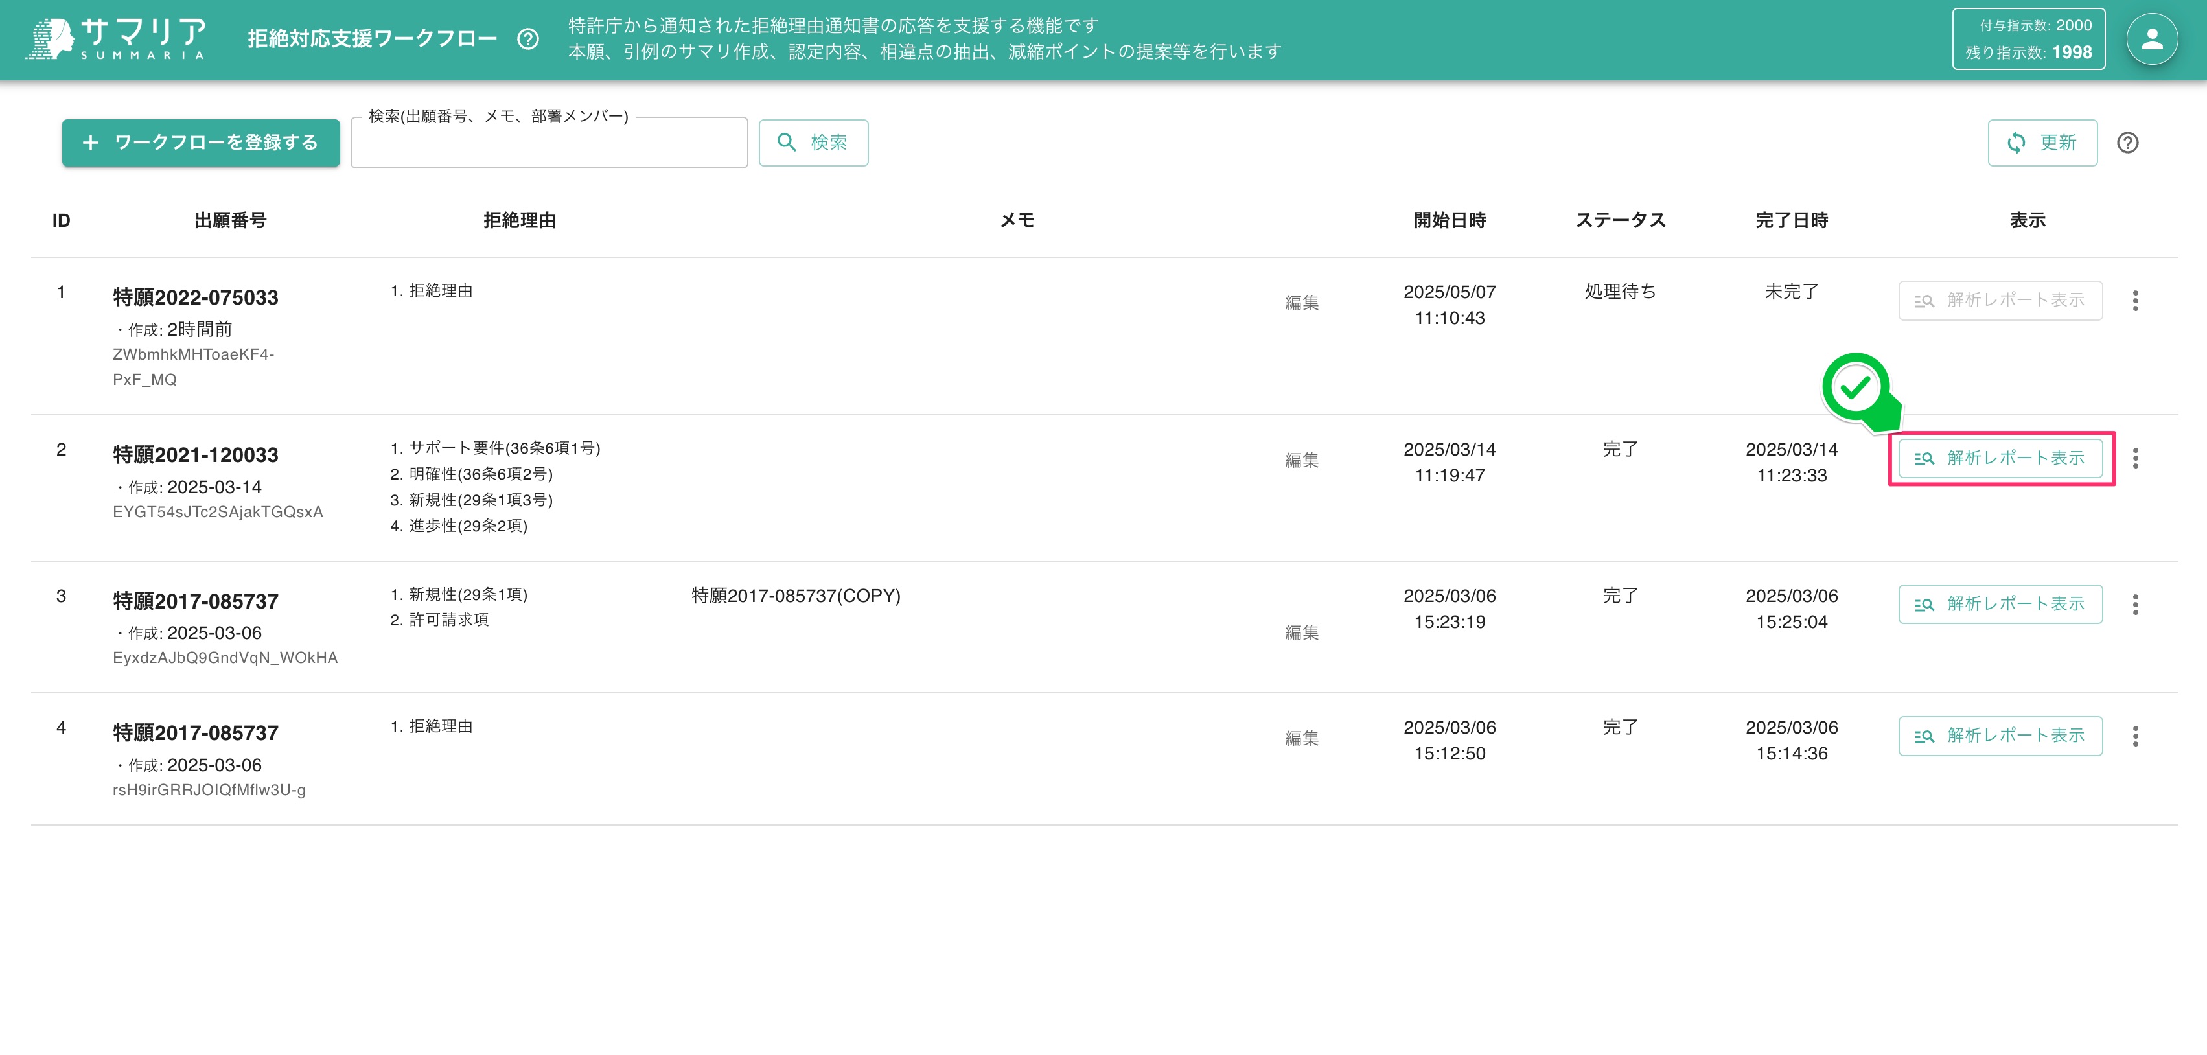Open the user account avatar icon
The image size is (2207, 1055).
point(2151,40)
